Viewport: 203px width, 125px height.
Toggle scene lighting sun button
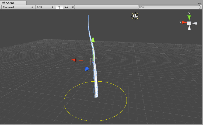pyautogui.click(x=59, y=7)
